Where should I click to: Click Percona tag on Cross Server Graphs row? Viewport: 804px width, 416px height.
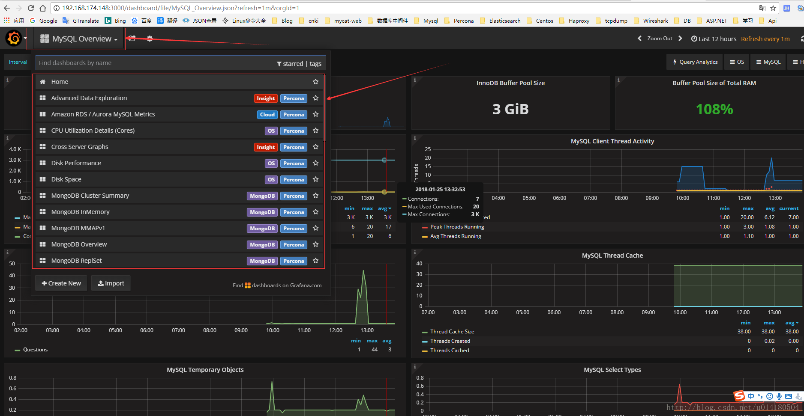[x=294, y=147]
